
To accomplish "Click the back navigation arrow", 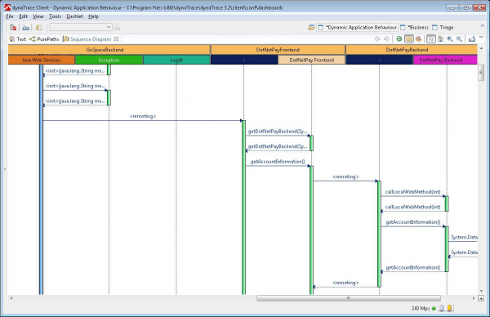I will click(377, 38).
